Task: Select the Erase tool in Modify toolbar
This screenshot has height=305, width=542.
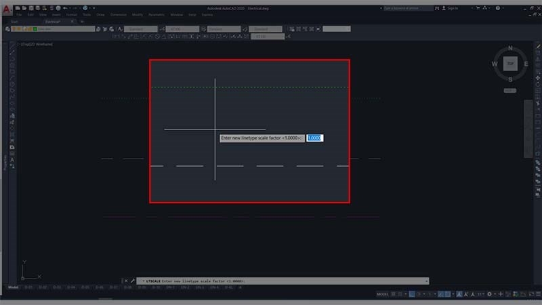Action: pyautogui.click(x=538, y=46)
